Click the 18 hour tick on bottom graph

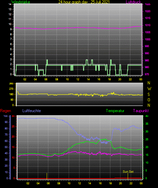(x=110, y=183)
